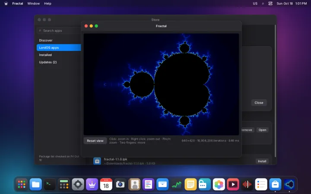Screen dimensions: 311x194
Task: Open the Fractal app menu
Action: [18, 3]
